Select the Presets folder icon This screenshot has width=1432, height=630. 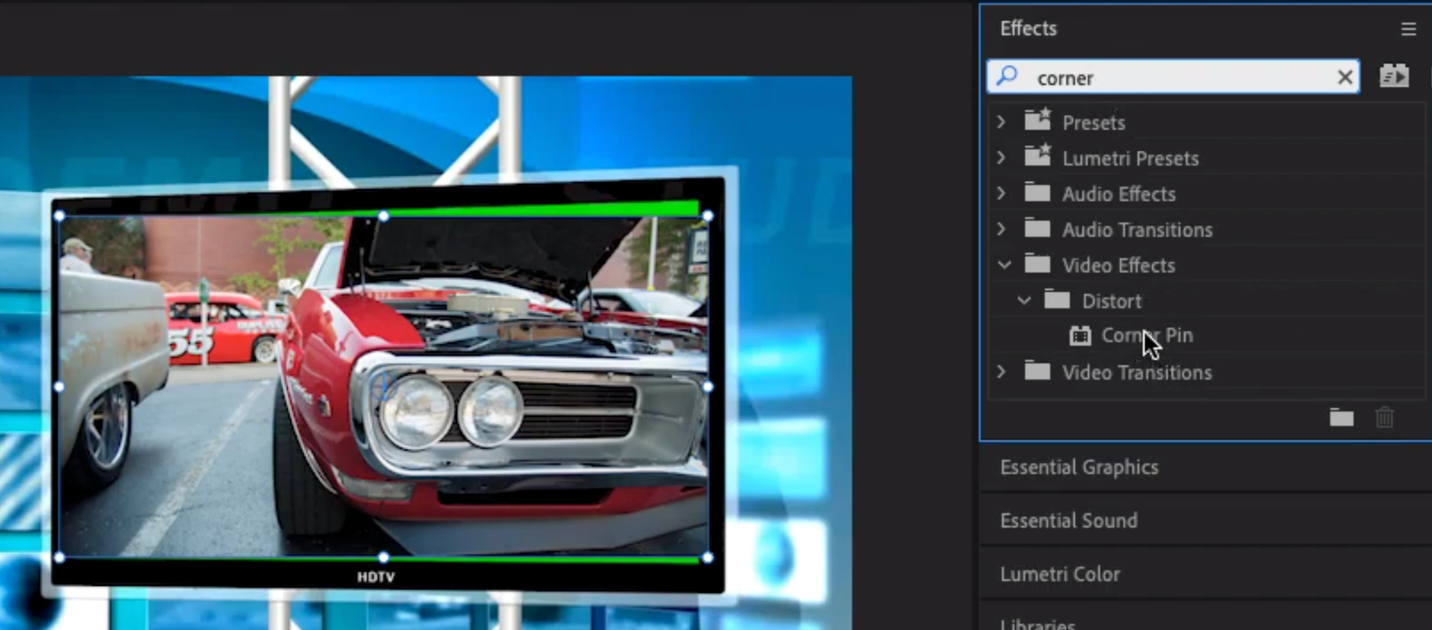click(1037, 119)
